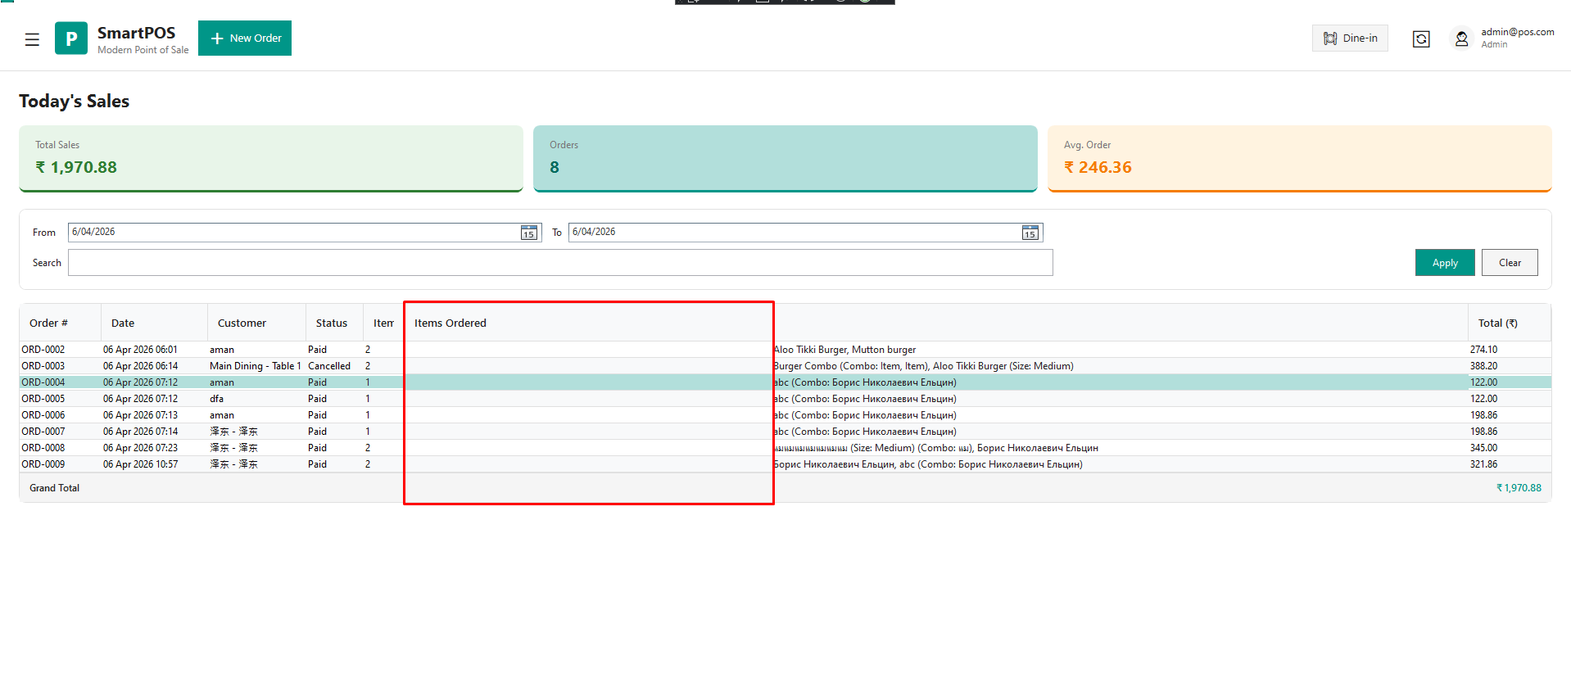Clear the sales filters

pyautogui.click(x=1509, y=263)
